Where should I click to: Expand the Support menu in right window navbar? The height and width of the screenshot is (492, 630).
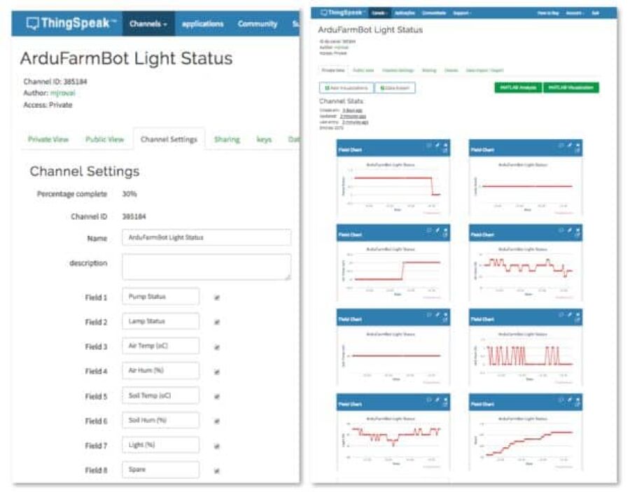pyautogui.click(x=461, y=13)
